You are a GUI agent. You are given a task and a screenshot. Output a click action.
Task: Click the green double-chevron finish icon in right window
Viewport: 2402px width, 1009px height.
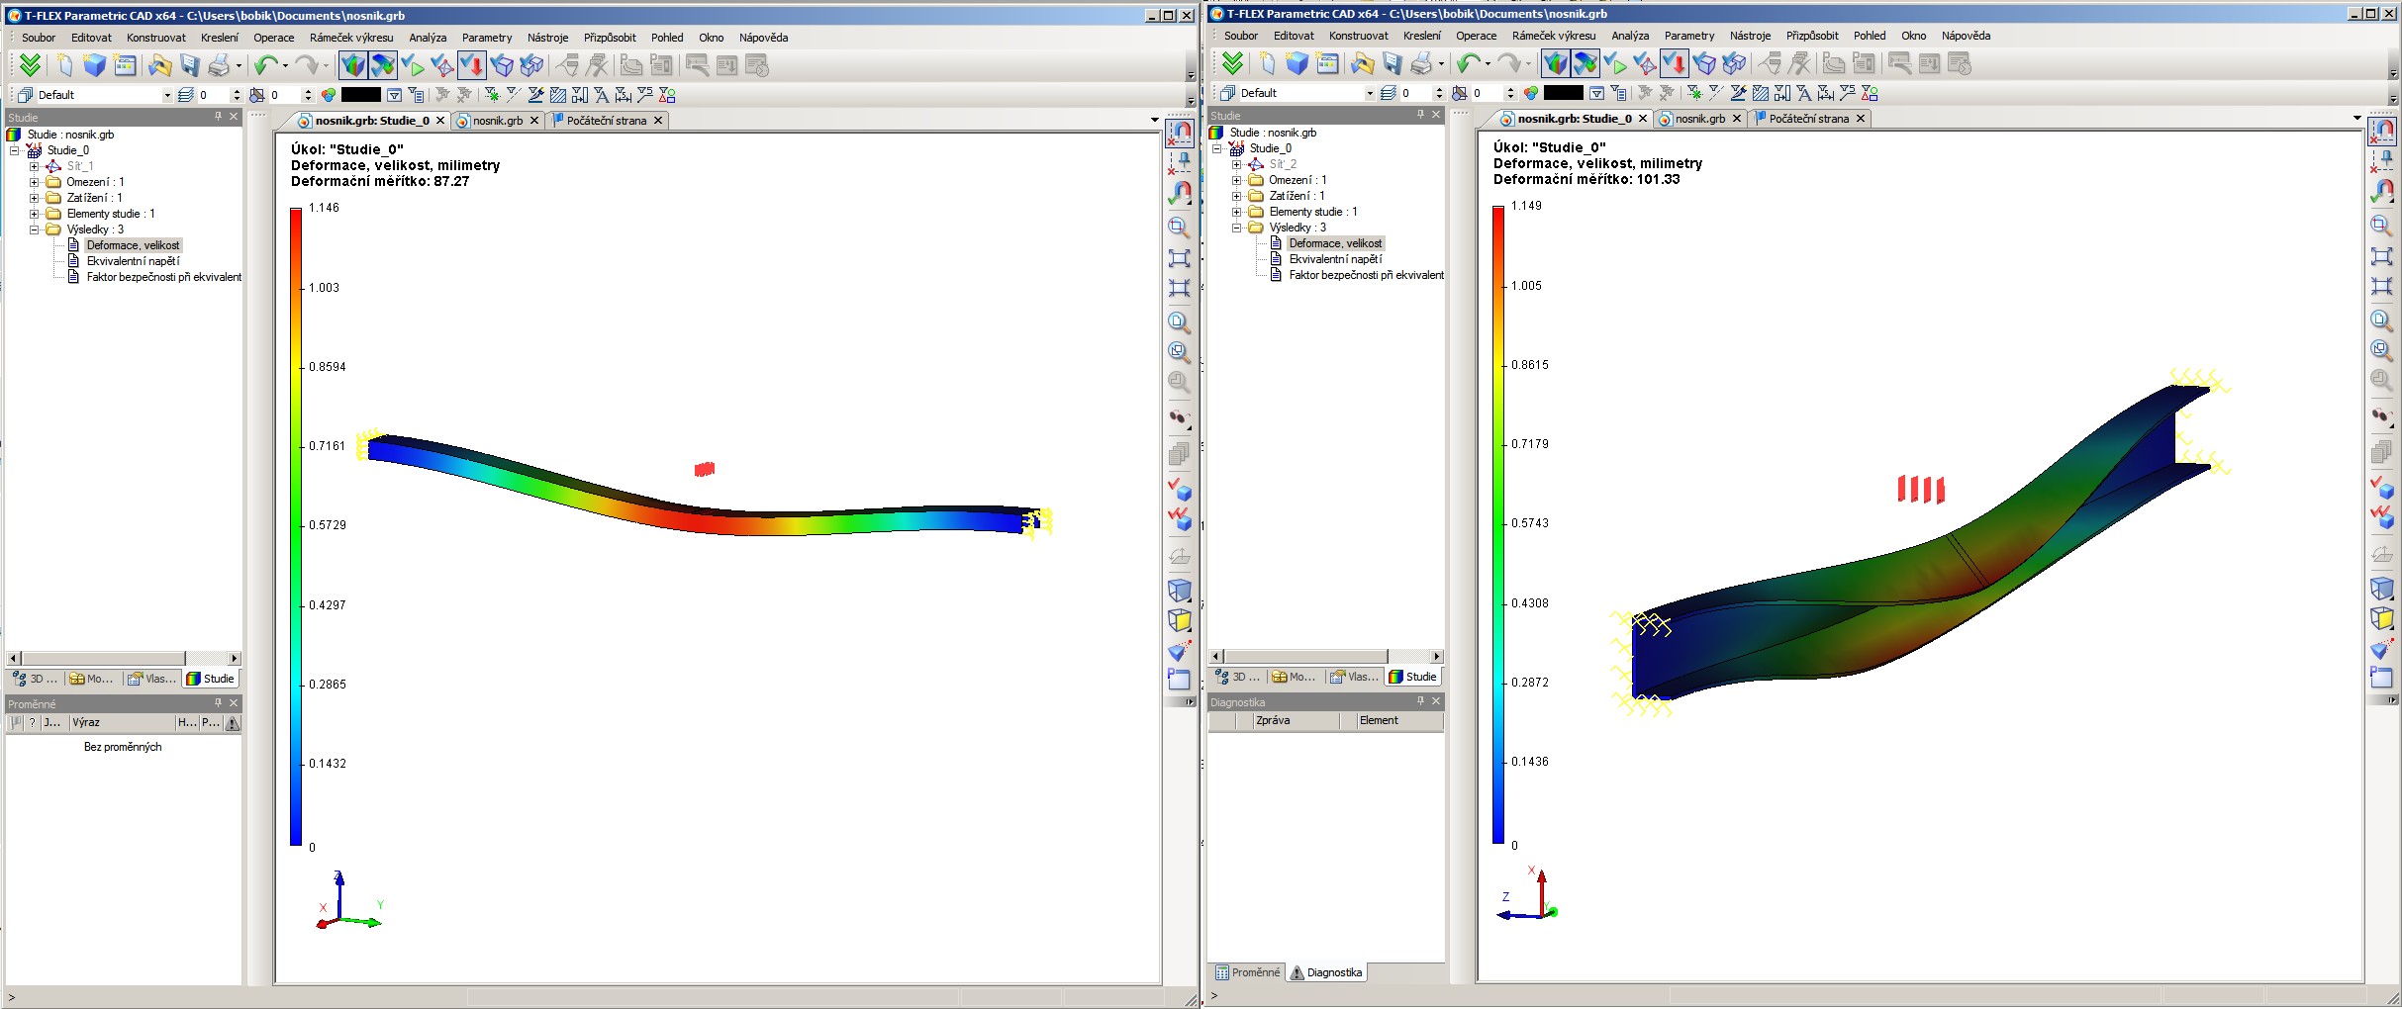point(1232,64)
